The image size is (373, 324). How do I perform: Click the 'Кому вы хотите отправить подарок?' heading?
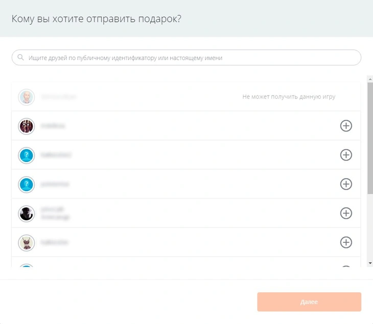[x=97, y=19]
